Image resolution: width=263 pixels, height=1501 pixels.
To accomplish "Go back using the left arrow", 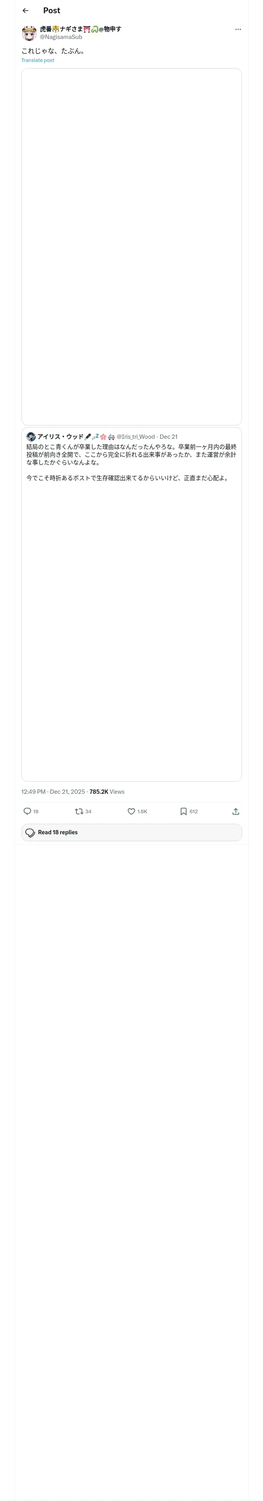I will (25, 11).
